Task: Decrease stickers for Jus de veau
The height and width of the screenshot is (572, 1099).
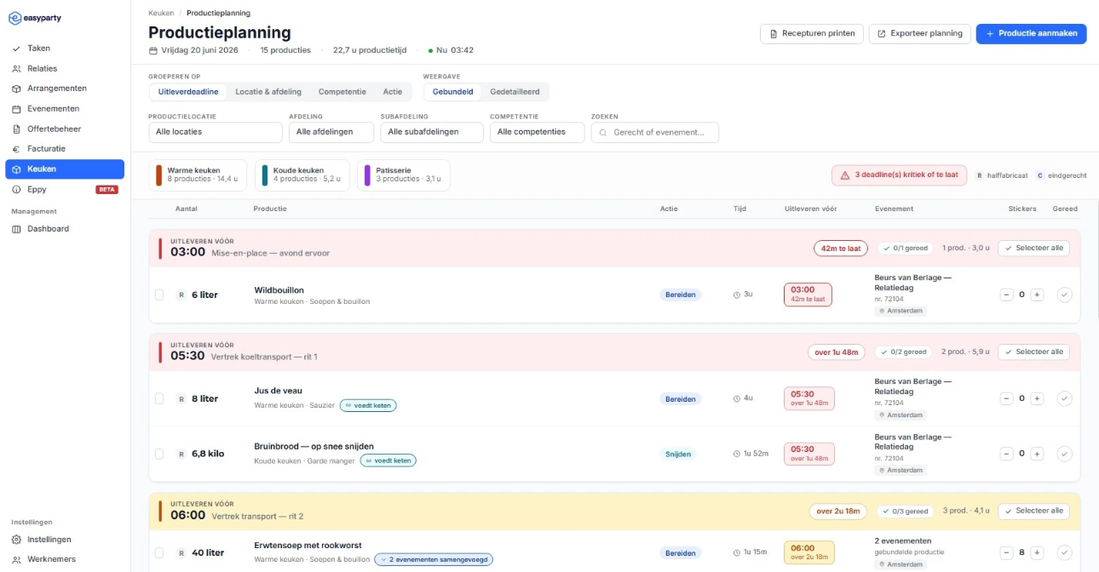Action: pos(1006,398)
